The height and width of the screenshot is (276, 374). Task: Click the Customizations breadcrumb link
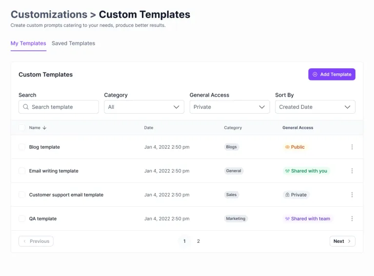[x=49, y=15]
